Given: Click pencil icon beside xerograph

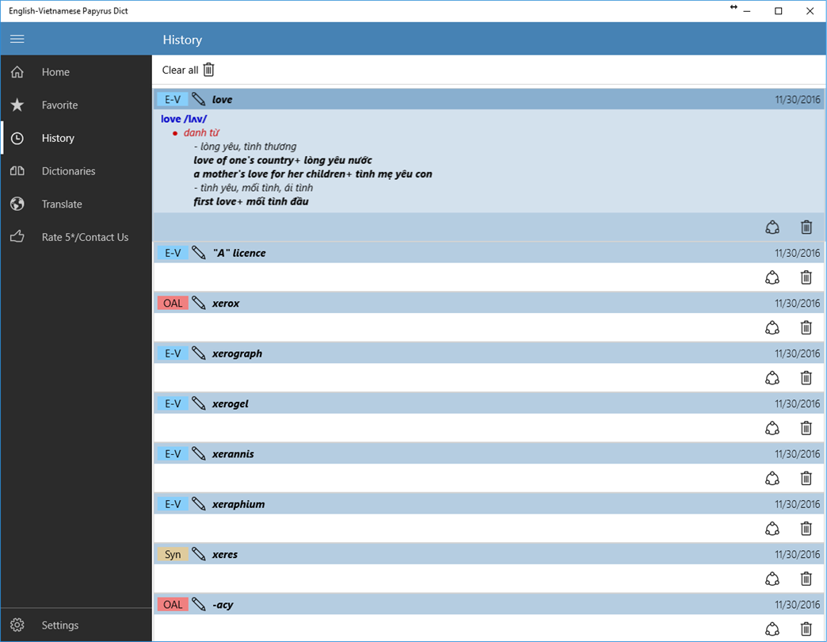Looking at the screenshot, I should pos(198,353).
